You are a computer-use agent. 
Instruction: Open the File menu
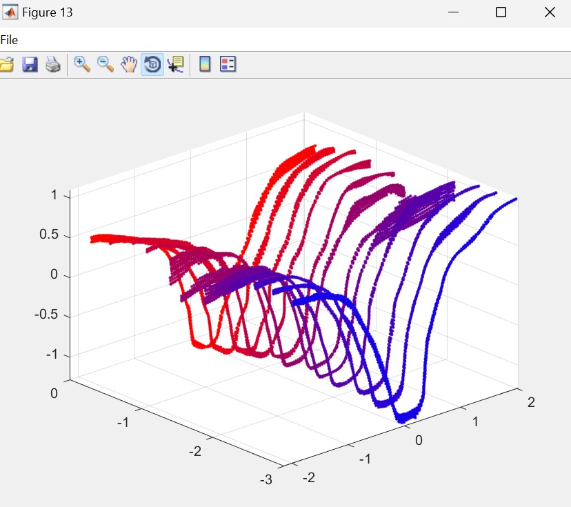[10, 40]
